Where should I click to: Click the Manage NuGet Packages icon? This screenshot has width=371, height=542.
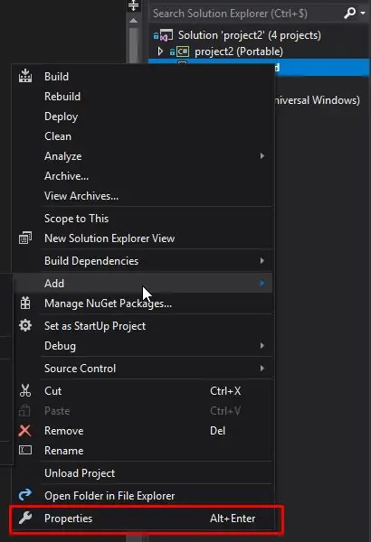pos(25,304)
